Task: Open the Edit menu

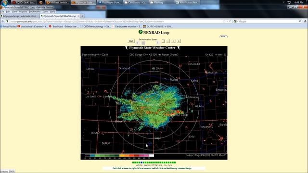Action: click(8, 12)
